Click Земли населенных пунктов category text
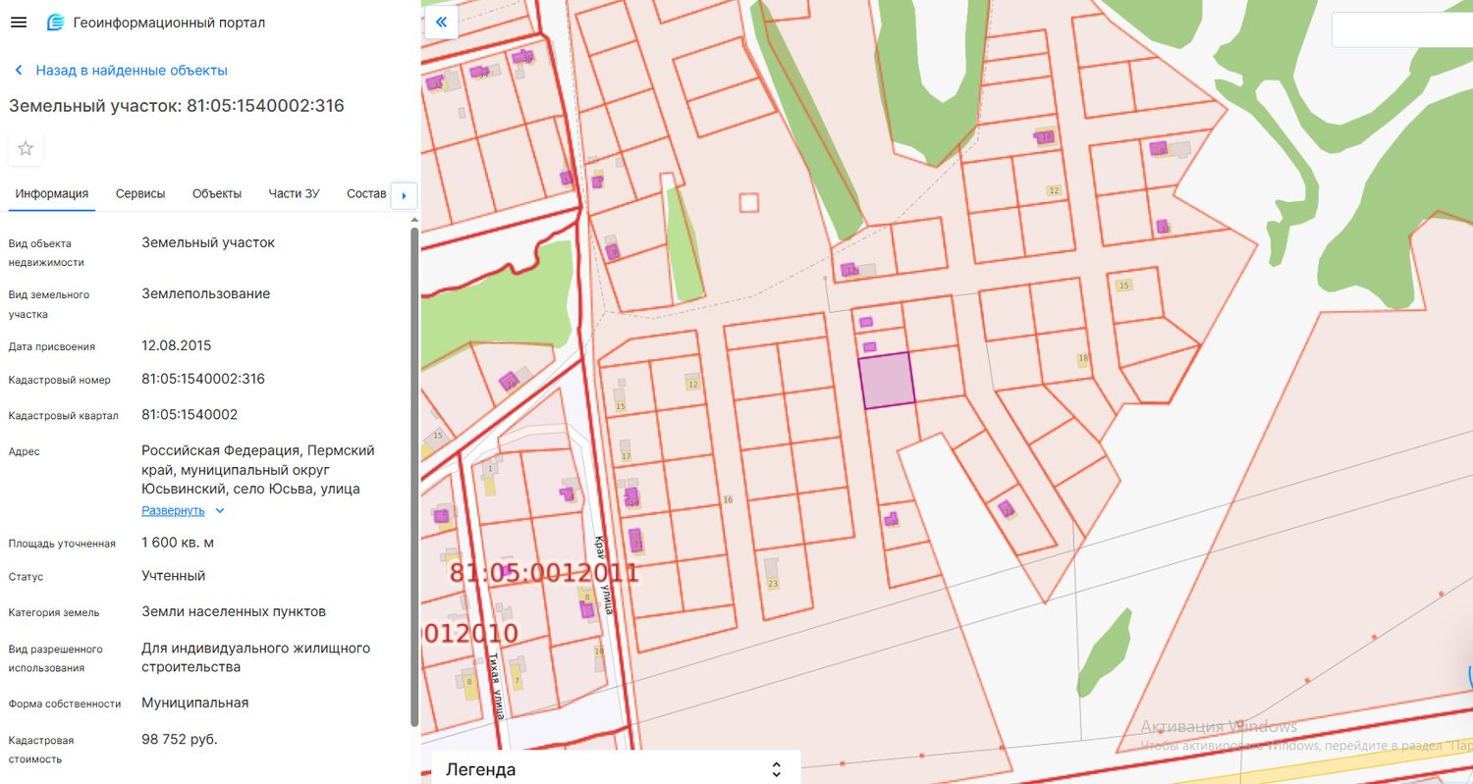This screenshot has height=784, width=1473. [234, 611]
